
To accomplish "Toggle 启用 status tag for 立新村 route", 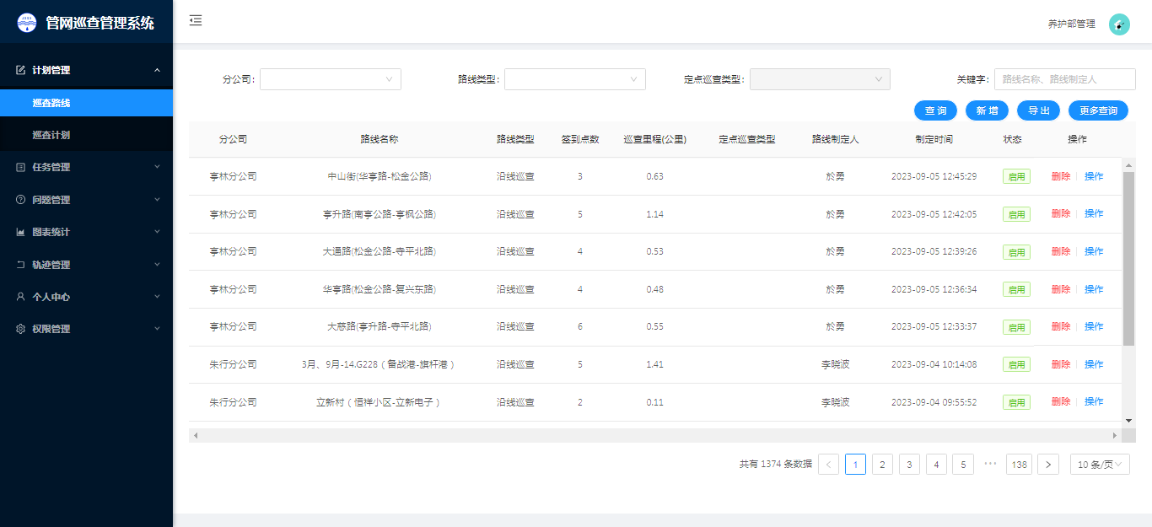I will pos(1016,402).
